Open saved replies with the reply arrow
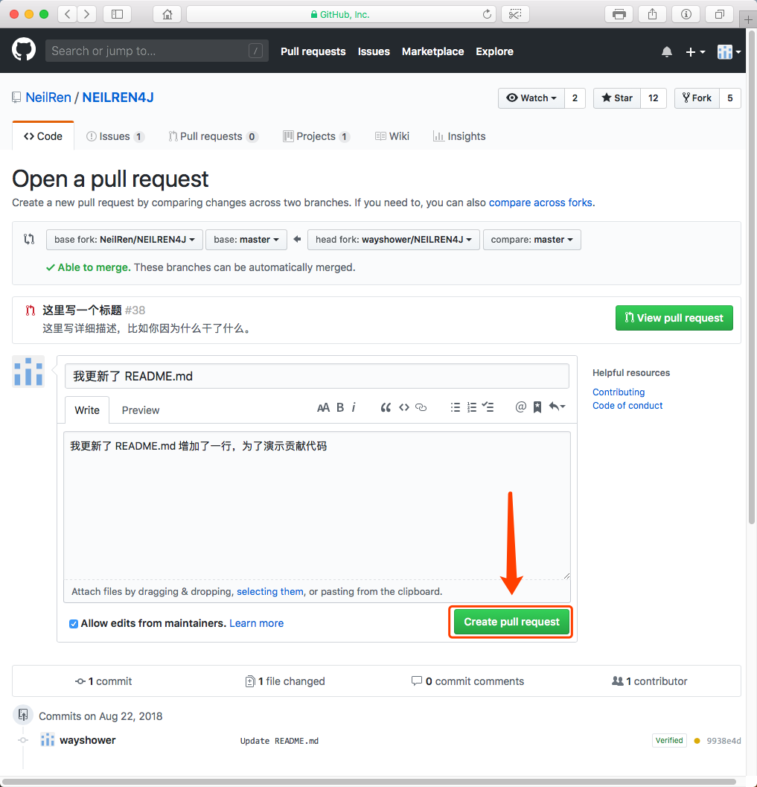757x787 pixels. 558,407
